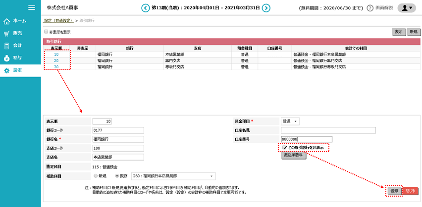Open the 260：福岡銀行本店営業部 dropdown

pos(173,176)
